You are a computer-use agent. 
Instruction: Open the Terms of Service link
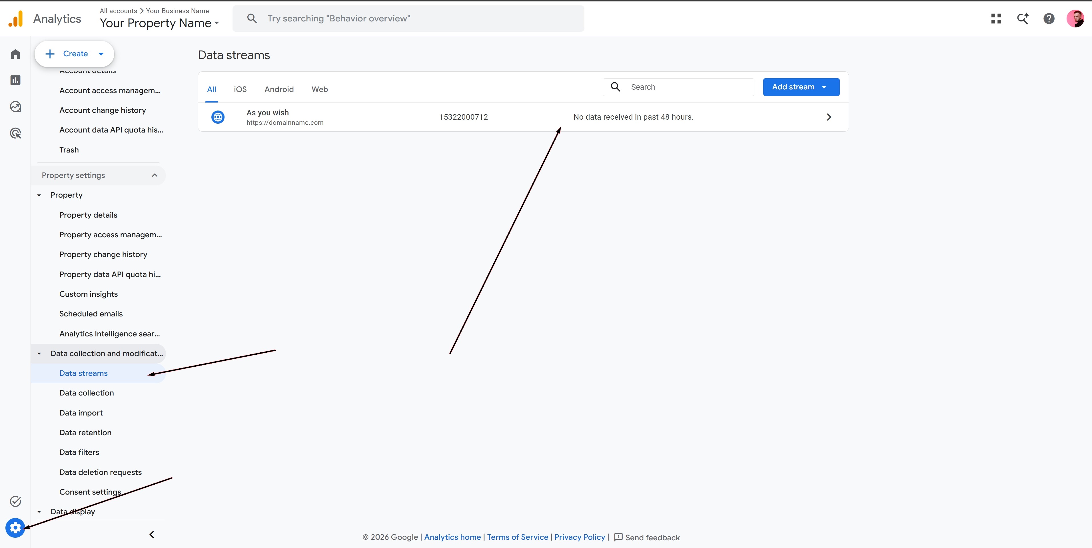(517, 537)
